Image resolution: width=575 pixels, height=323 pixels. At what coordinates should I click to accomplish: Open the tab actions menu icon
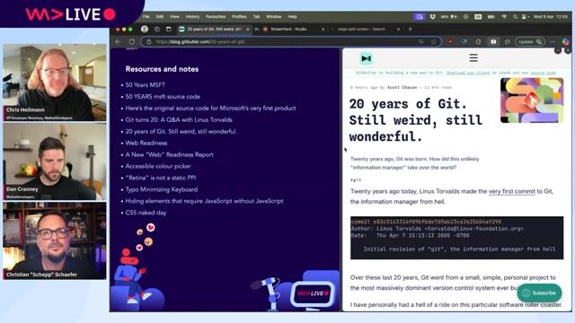169,29
